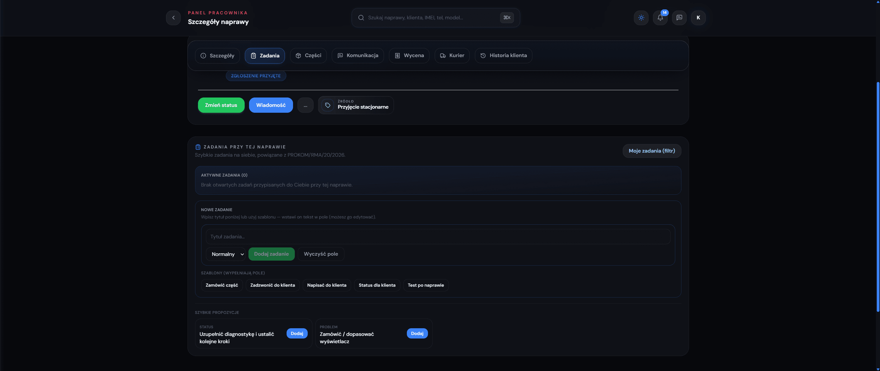Click the Panel pracownika header text
Viewport: 880px width, 371px height.
[218, 13]
